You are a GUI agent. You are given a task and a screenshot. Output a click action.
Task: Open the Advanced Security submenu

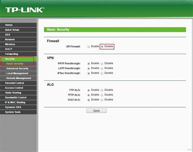pyautogui.click(x=18, y=68)
